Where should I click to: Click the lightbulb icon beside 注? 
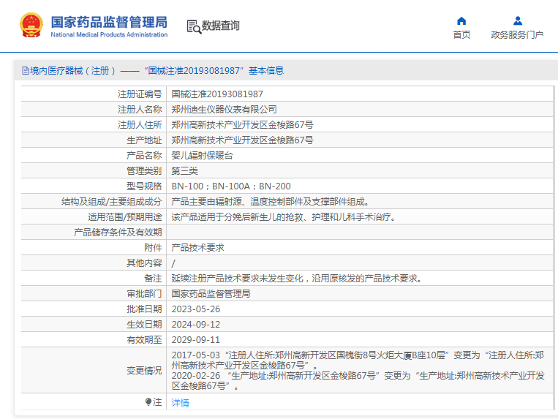click(x=148, y=402)
